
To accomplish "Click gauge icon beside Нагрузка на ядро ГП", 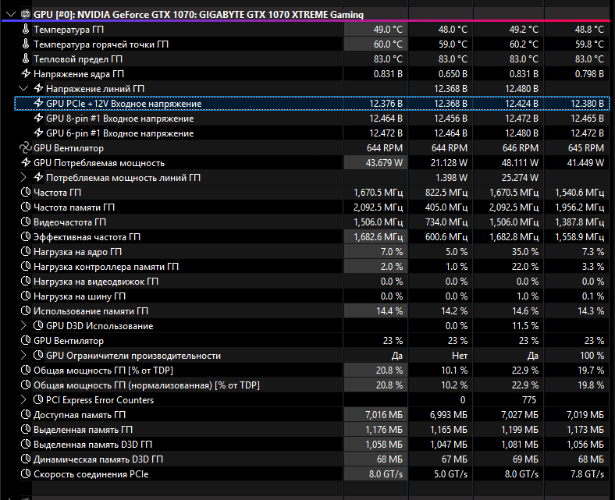I will coord(26,252).
